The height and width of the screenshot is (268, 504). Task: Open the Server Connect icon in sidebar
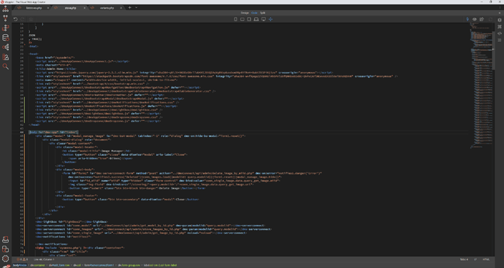[5, 47]
